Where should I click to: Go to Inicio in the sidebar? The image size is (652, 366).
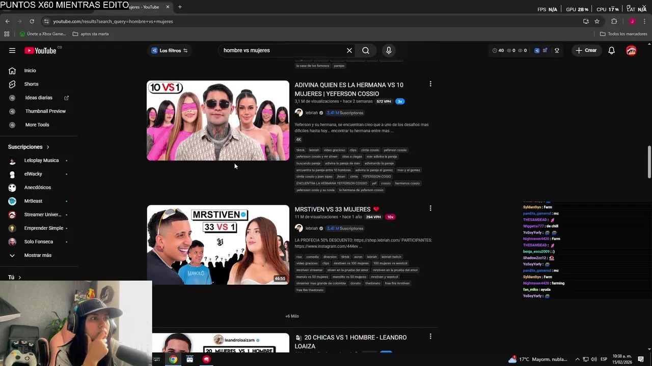(x=30, y=71)
